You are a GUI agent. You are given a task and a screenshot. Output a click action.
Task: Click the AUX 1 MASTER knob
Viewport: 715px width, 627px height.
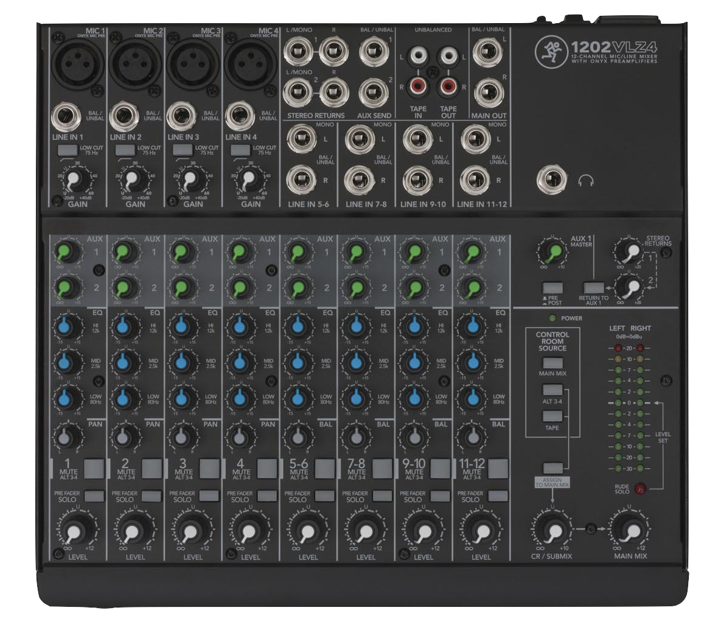(552, 251)
